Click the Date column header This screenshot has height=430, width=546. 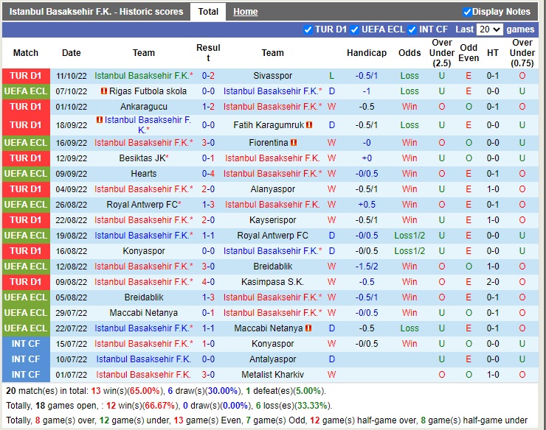point(72,53)
